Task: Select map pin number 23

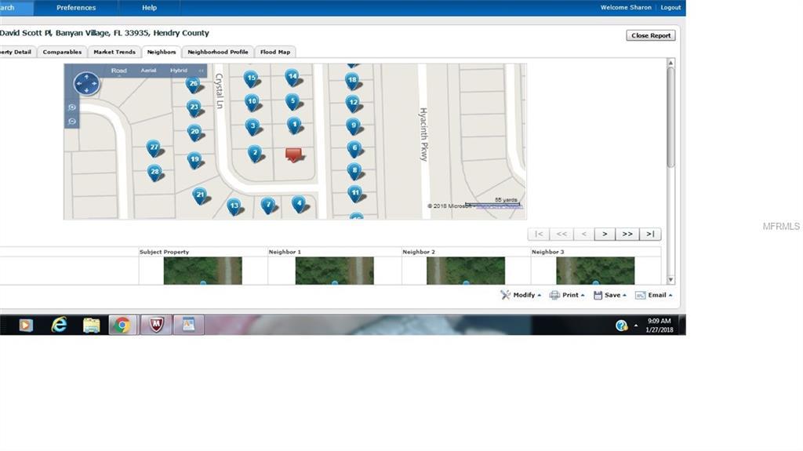Action: click(x=194, y=108)
